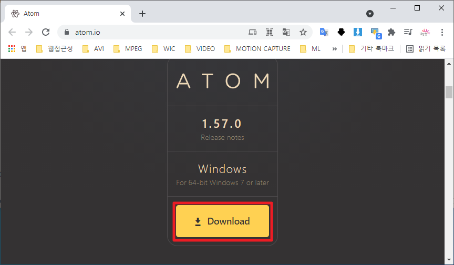Viewport: 454px width, 265px height.
Task: Click the 'For 64-bit Windows 7 or later' text
Action: [222, 183]
